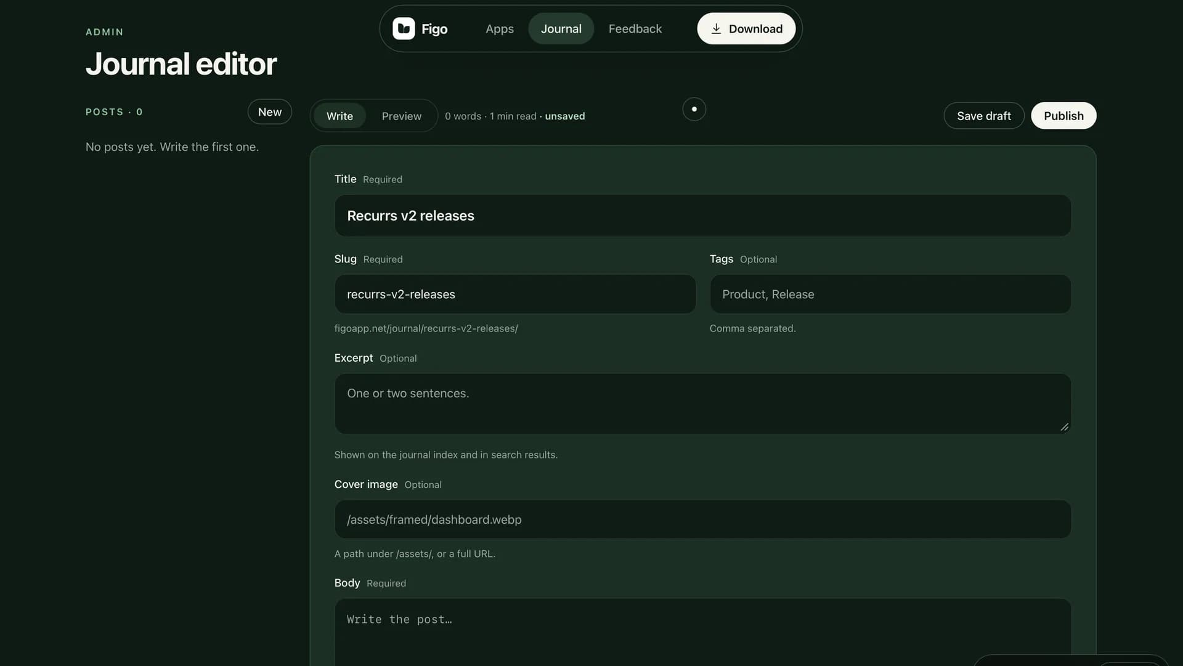Open the Journal nav item
The height and width of the screenshot is (666, 1183).
pyautogui.click(x=561, y=29)
